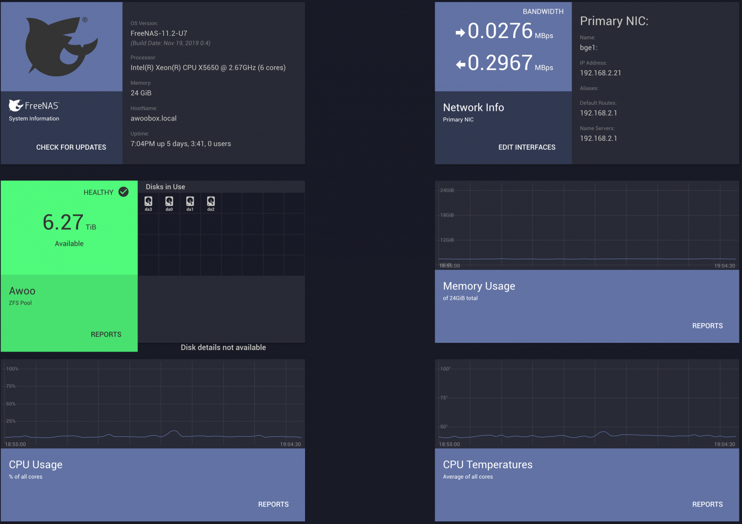Click the Disks in Use header
Viewport: 742px width, 524px height.
165,187
